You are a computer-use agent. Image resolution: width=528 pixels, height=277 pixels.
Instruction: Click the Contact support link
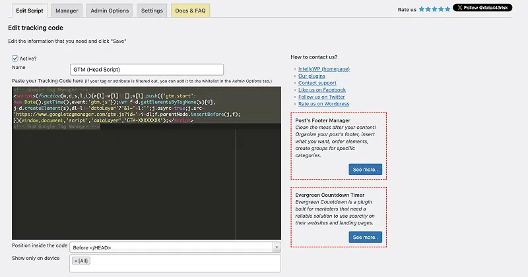[317, 83]
